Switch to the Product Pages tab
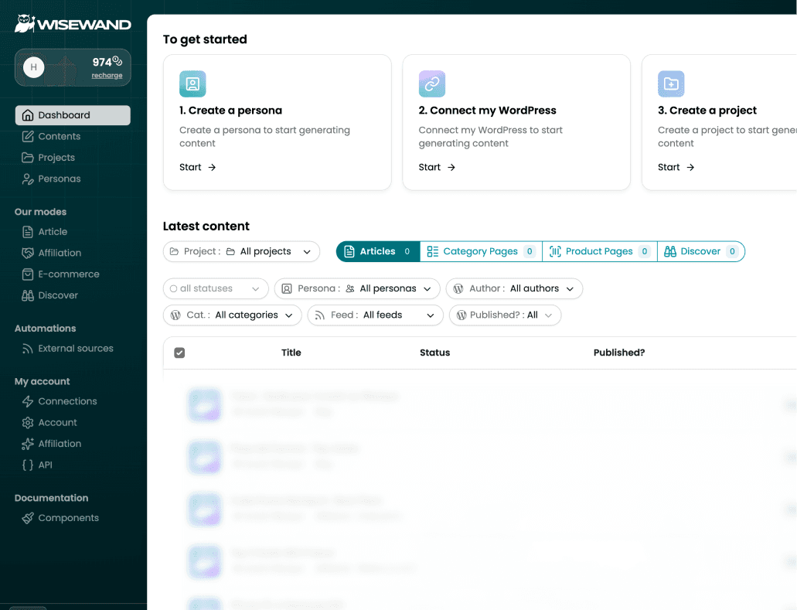The image size is (797, 610). coord(599,251)
